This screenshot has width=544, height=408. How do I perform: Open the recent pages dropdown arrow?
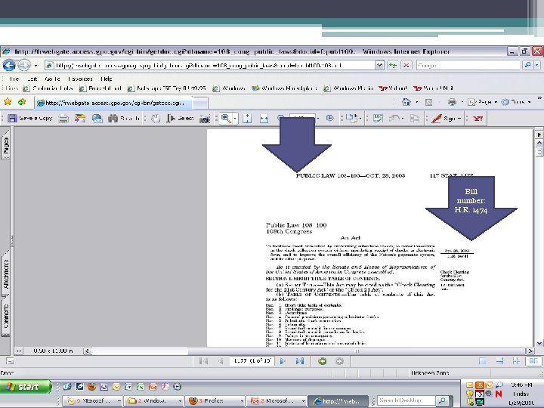click(x=36, y=65)
